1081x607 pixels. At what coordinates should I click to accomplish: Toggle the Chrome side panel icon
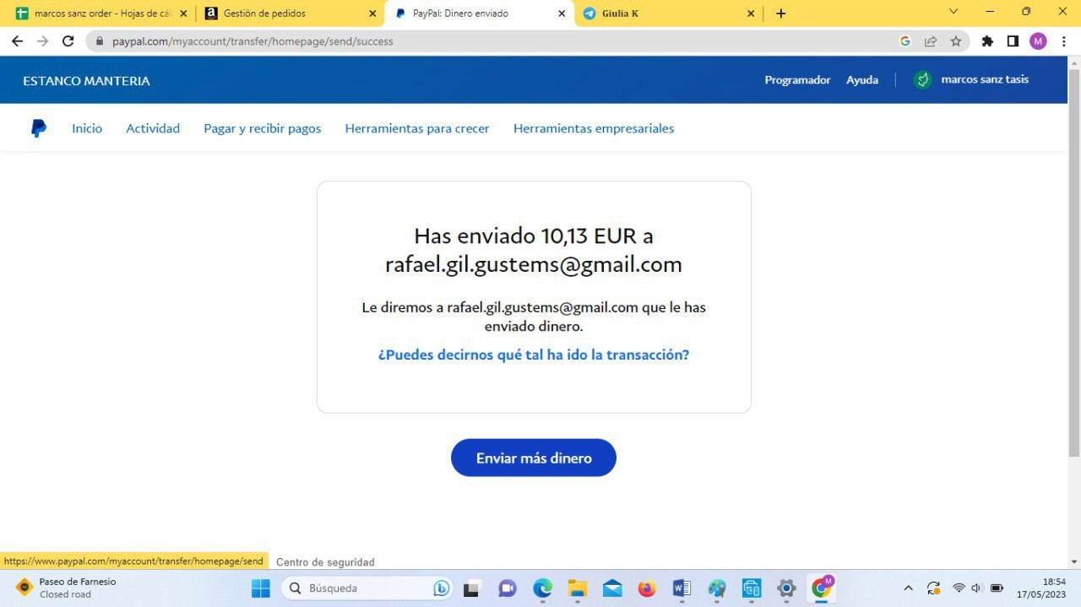tap(1013, 41)
